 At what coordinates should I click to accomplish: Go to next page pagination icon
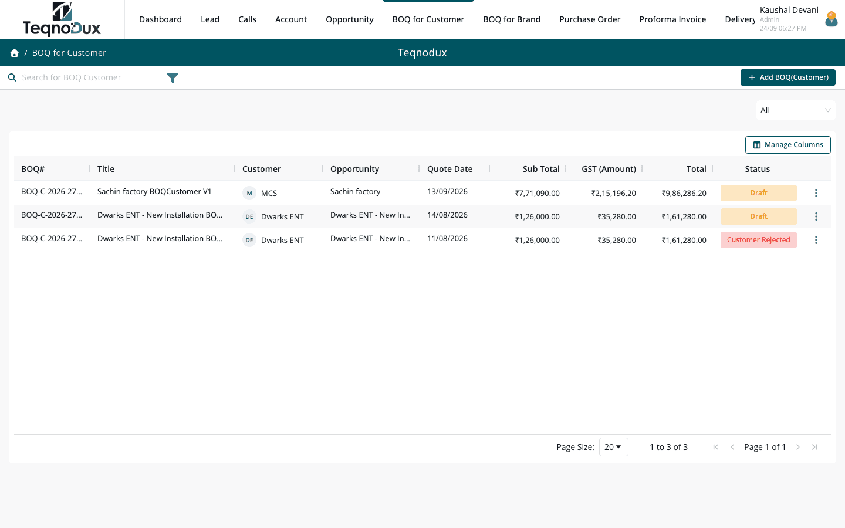(x=798, y=447)
